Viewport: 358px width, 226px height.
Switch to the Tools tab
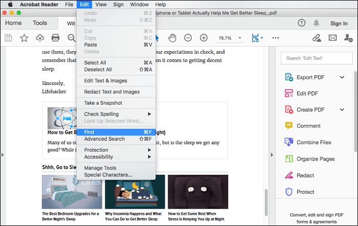[40, 23]
